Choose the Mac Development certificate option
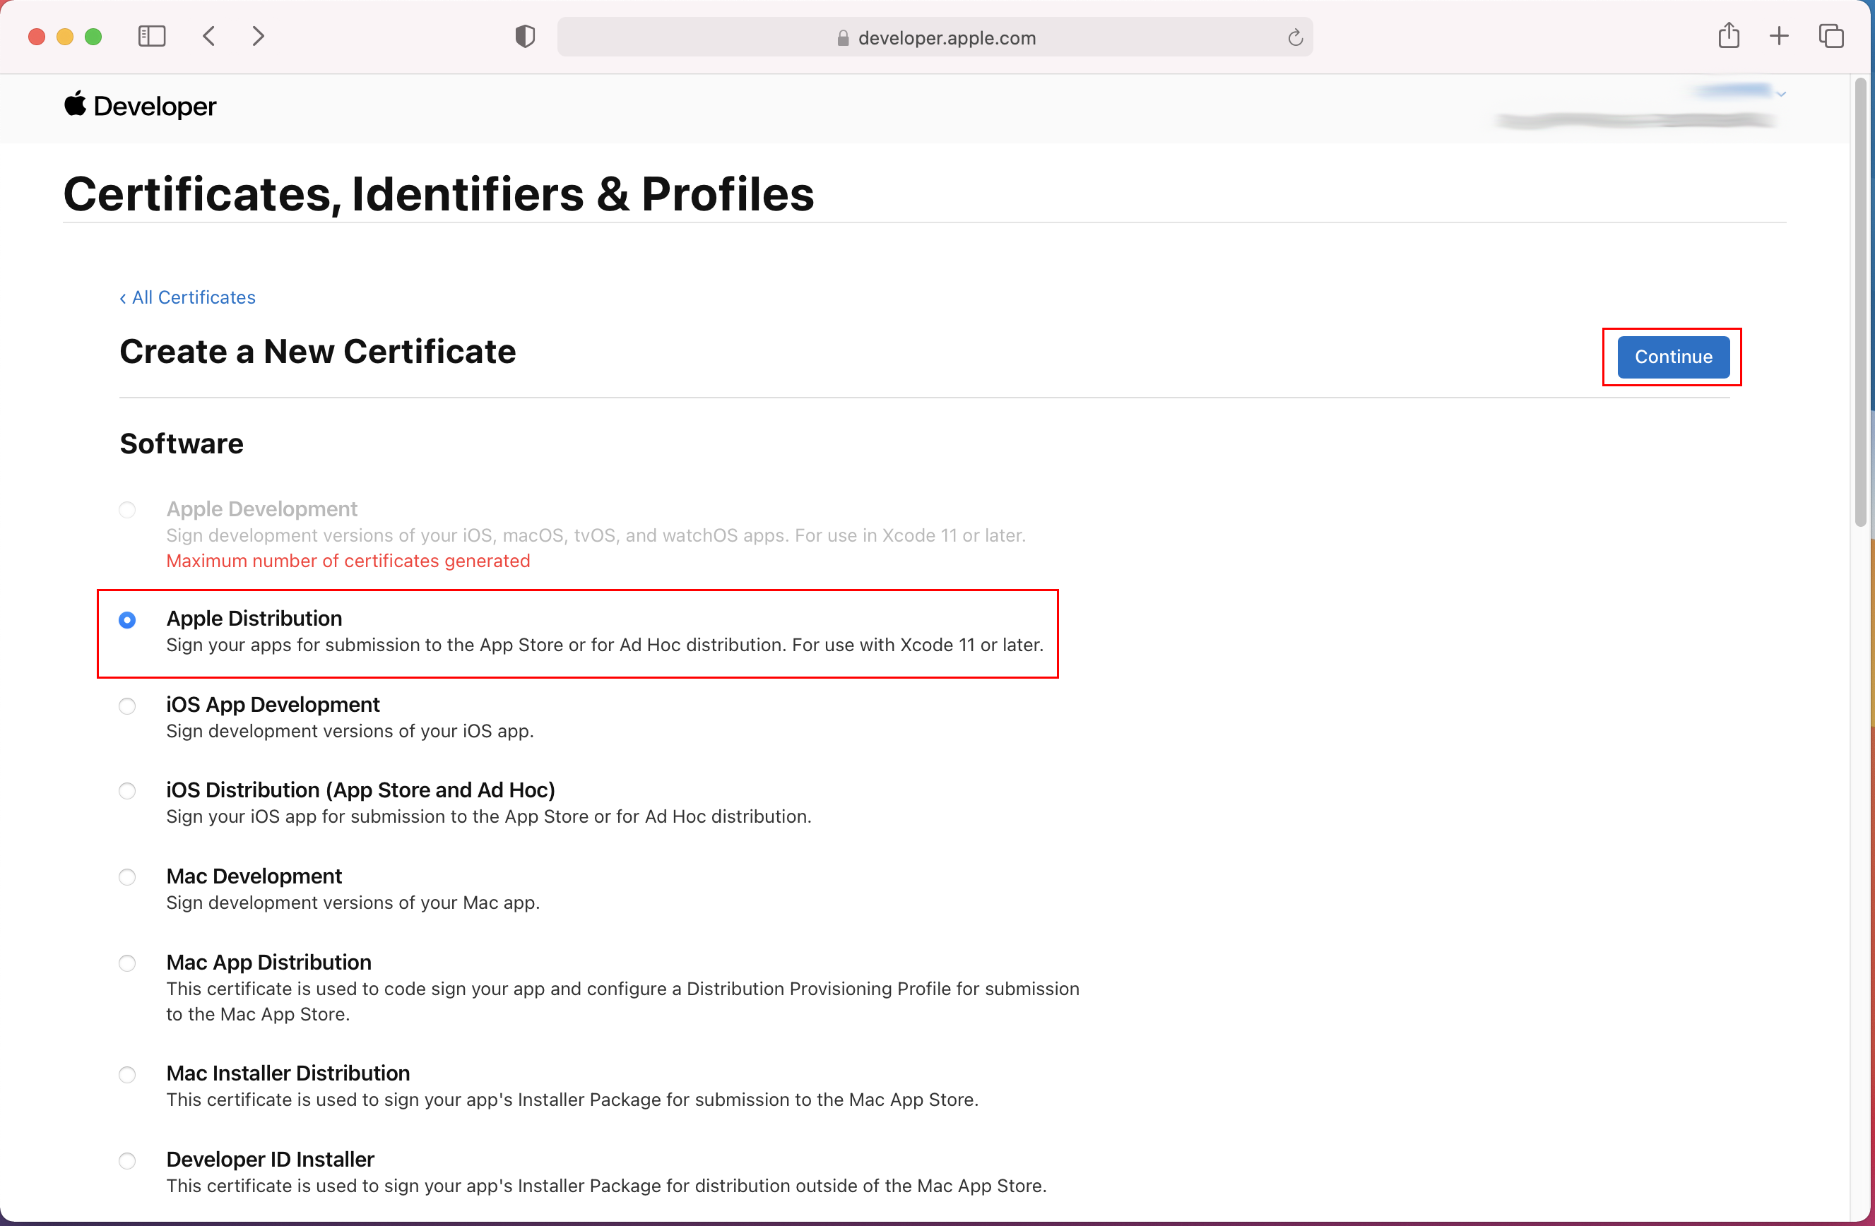This screenshot has height=1226, width=1875. (127, 877)
